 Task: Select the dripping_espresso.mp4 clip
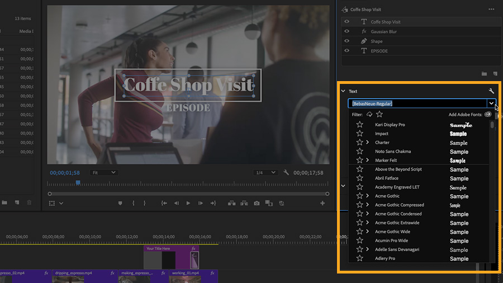(x=84, y=276)
